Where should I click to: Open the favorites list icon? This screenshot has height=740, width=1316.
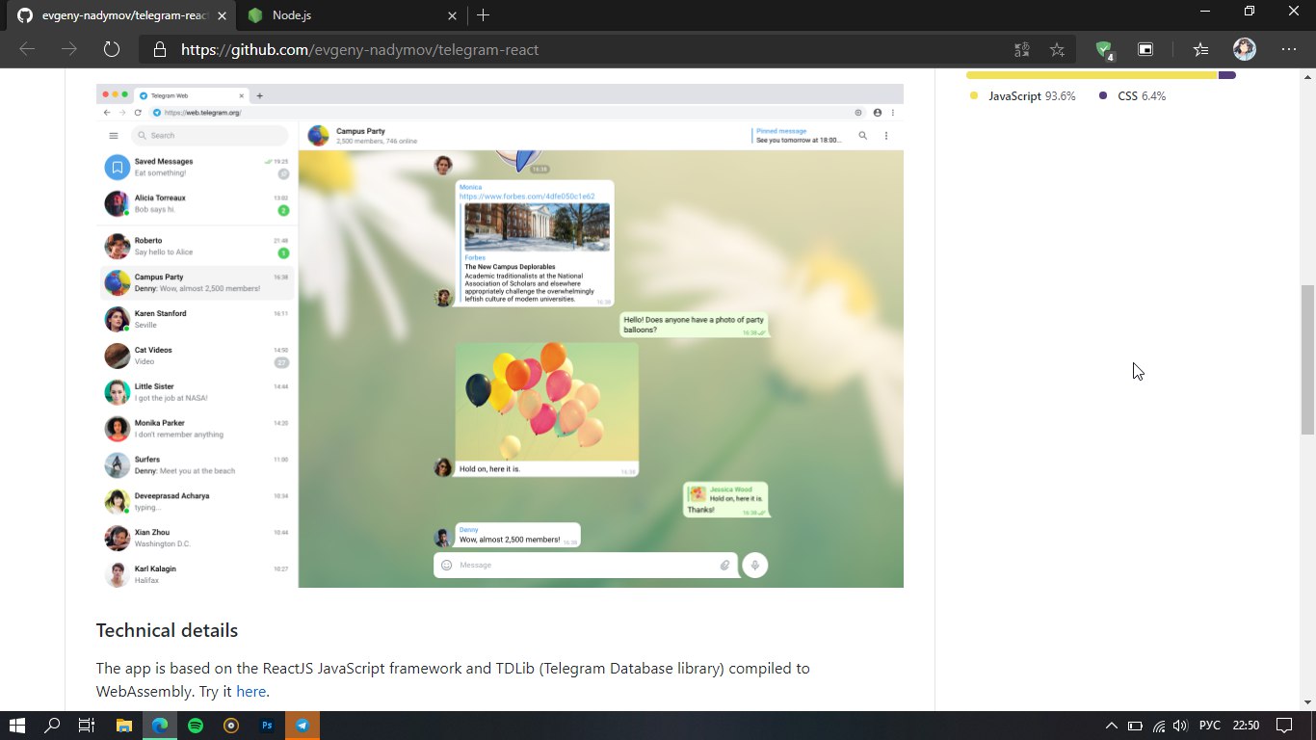[1200, 49]
